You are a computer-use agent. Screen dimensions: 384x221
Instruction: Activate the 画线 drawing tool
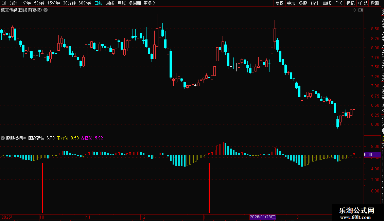[327, 3]
